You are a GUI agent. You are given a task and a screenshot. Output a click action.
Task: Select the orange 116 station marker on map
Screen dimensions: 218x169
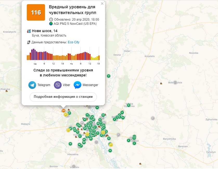coord(63,111)
